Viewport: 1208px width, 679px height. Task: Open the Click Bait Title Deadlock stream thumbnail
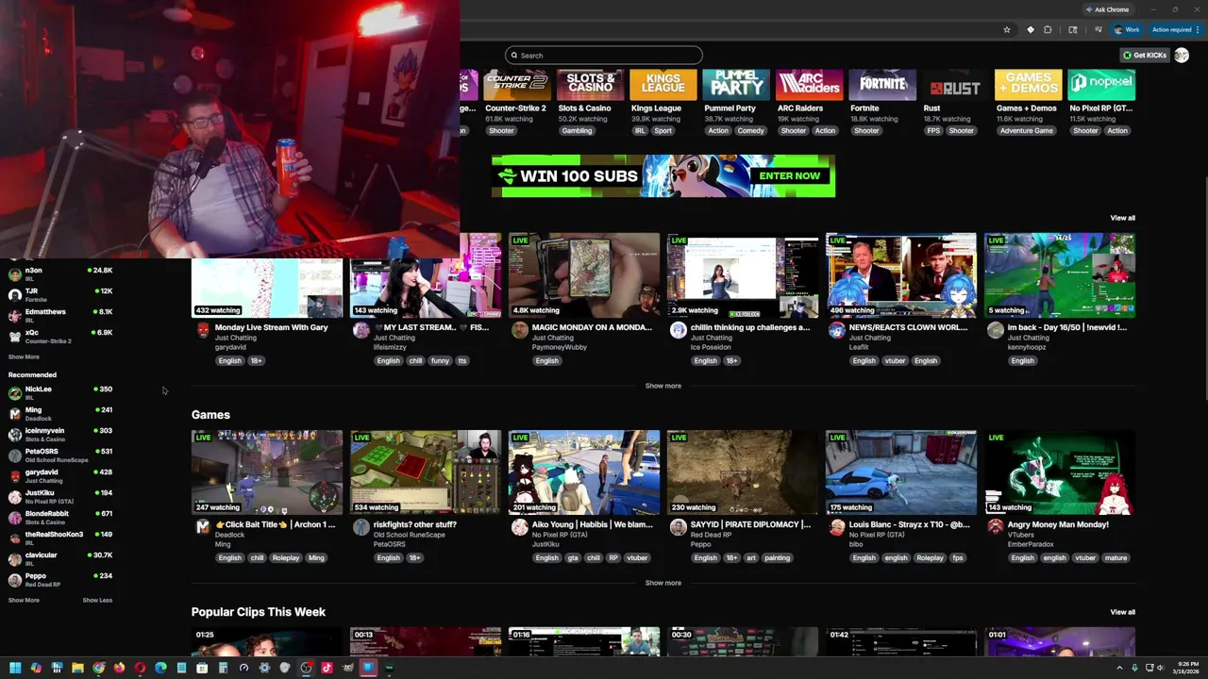coord(267,472)
